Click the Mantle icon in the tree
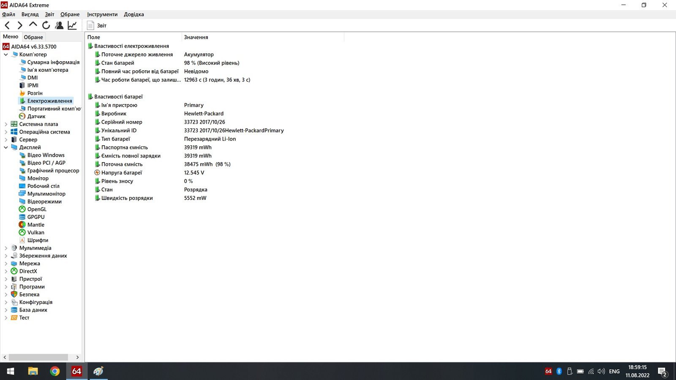 [22, 225]
